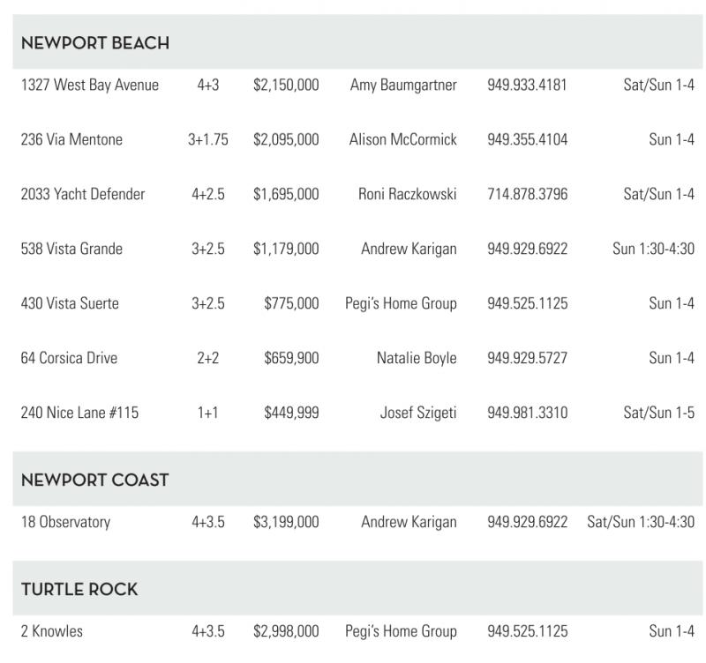
Task: Click the 538 Vista Grande address
Action: tap(71, 250)
